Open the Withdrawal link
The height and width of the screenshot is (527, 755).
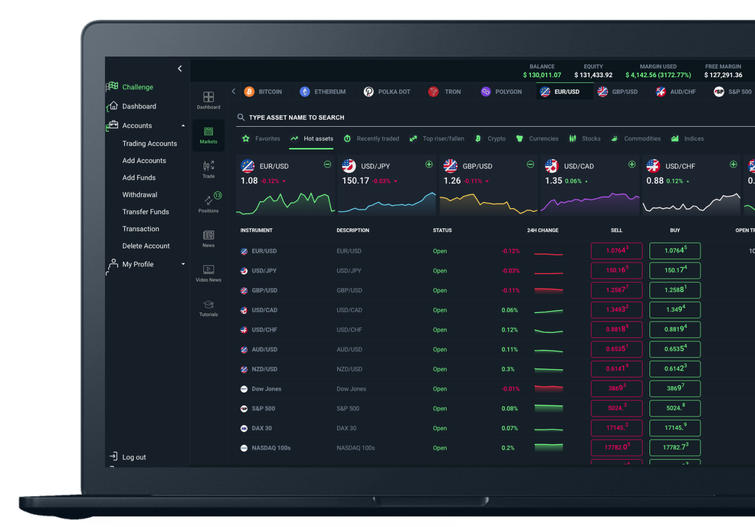tap(140, 194)
